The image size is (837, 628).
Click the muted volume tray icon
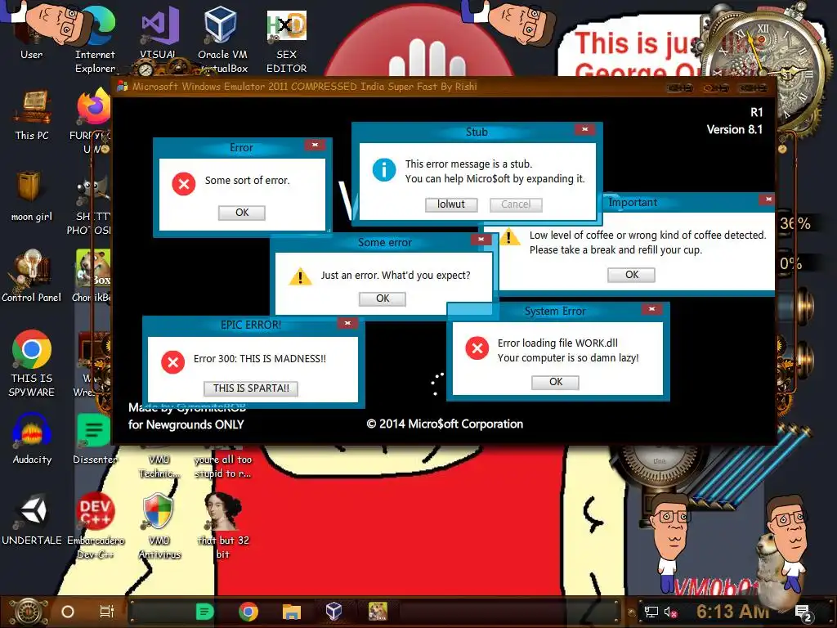pos(670,612)
